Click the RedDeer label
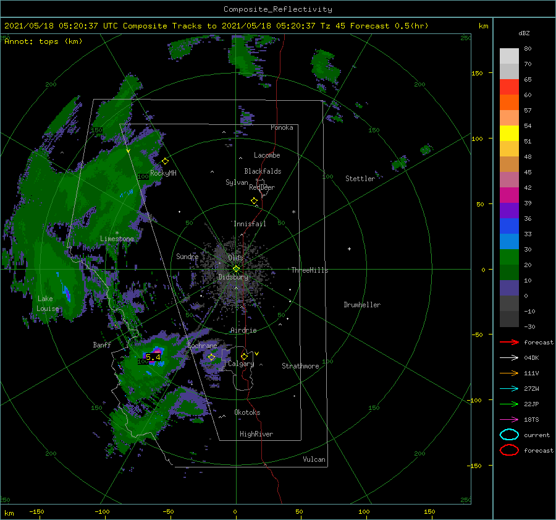This screenshot has width=556, height=520. pos(262,187)
